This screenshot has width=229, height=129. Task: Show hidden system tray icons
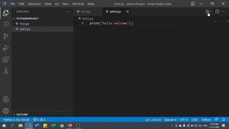tap(172, 126)
